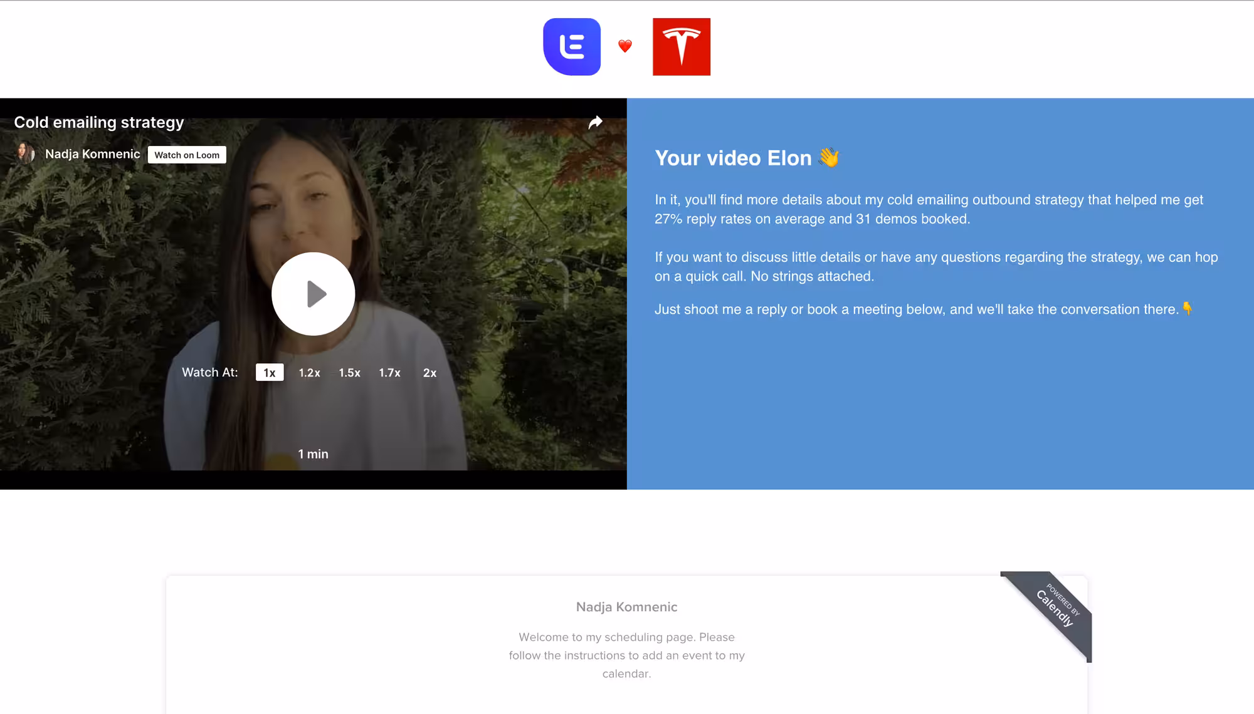
Task: Click the Your video Elon headline
Action: [x=733, y=158]
